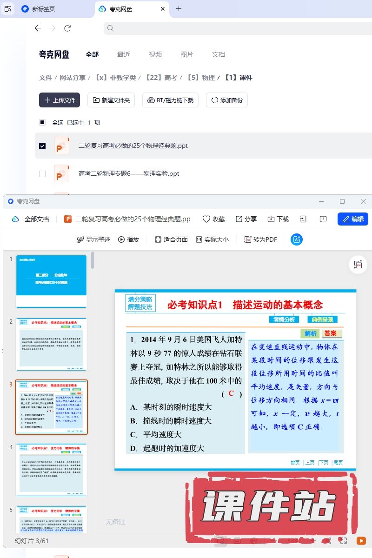Start slideshow with orange play icon

(x=361, y=541)
